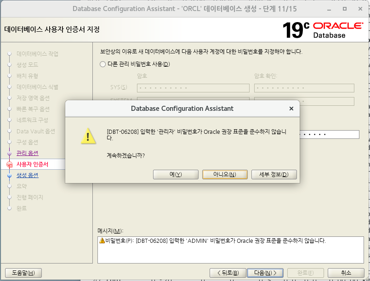Viewport: 370px width, 281px height.
Task: Click the 생성 옵션 step bullet icon
Action: coord(10,175)
